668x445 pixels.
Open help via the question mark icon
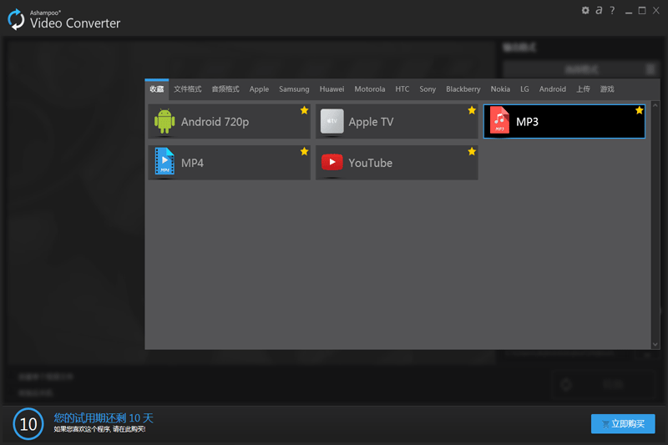(612, 10)
